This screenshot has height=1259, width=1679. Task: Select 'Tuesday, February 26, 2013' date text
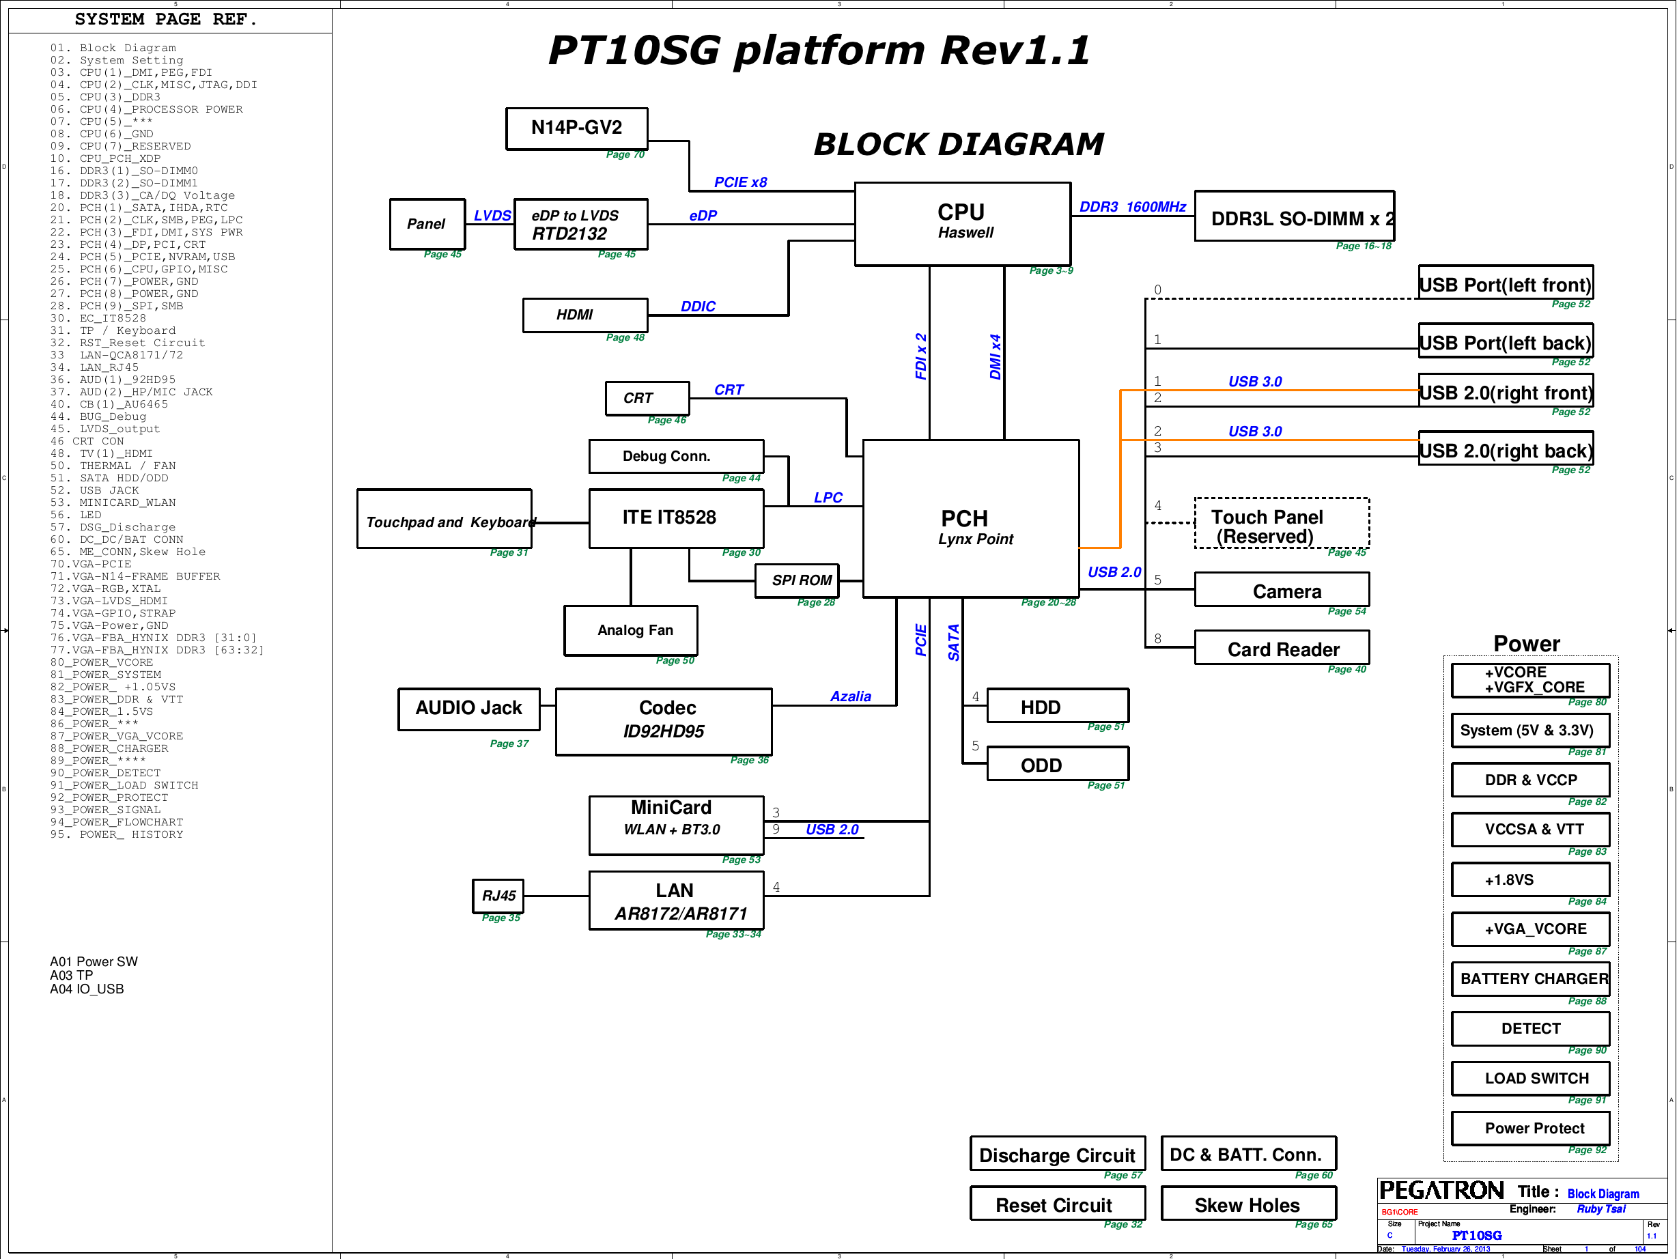1445,1249
